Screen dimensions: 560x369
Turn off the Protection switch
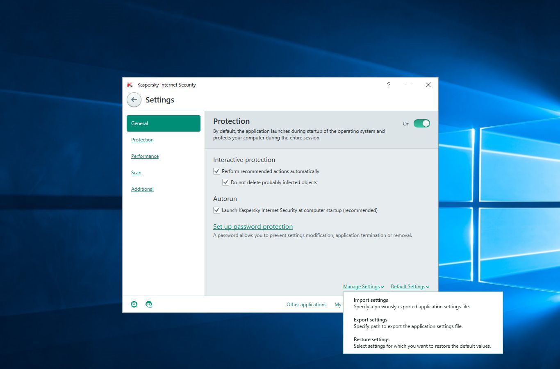tap(421, 123)
